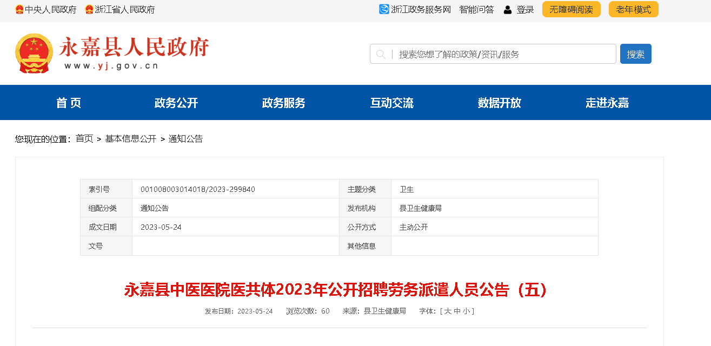
Task: Click the 浙江政务服务网 blue icon
Action: pos(384,9)
